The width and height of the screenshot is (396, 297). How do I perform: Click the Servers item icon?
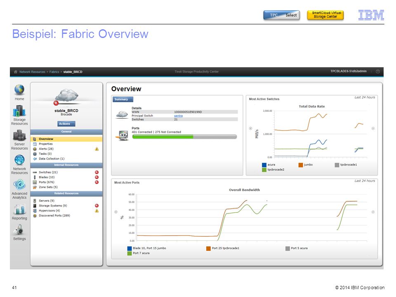point(35,201)
